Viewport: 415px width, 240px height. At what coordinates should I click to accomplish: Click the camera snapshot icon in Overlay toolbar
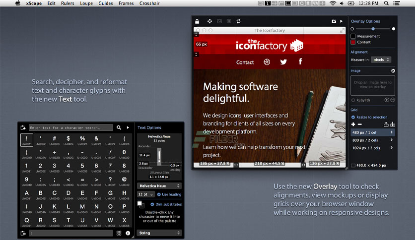[x=334, y=21]
